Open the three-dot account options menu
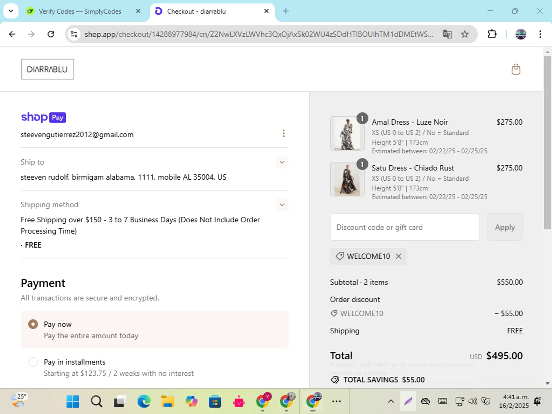 [x=283, y=133]
